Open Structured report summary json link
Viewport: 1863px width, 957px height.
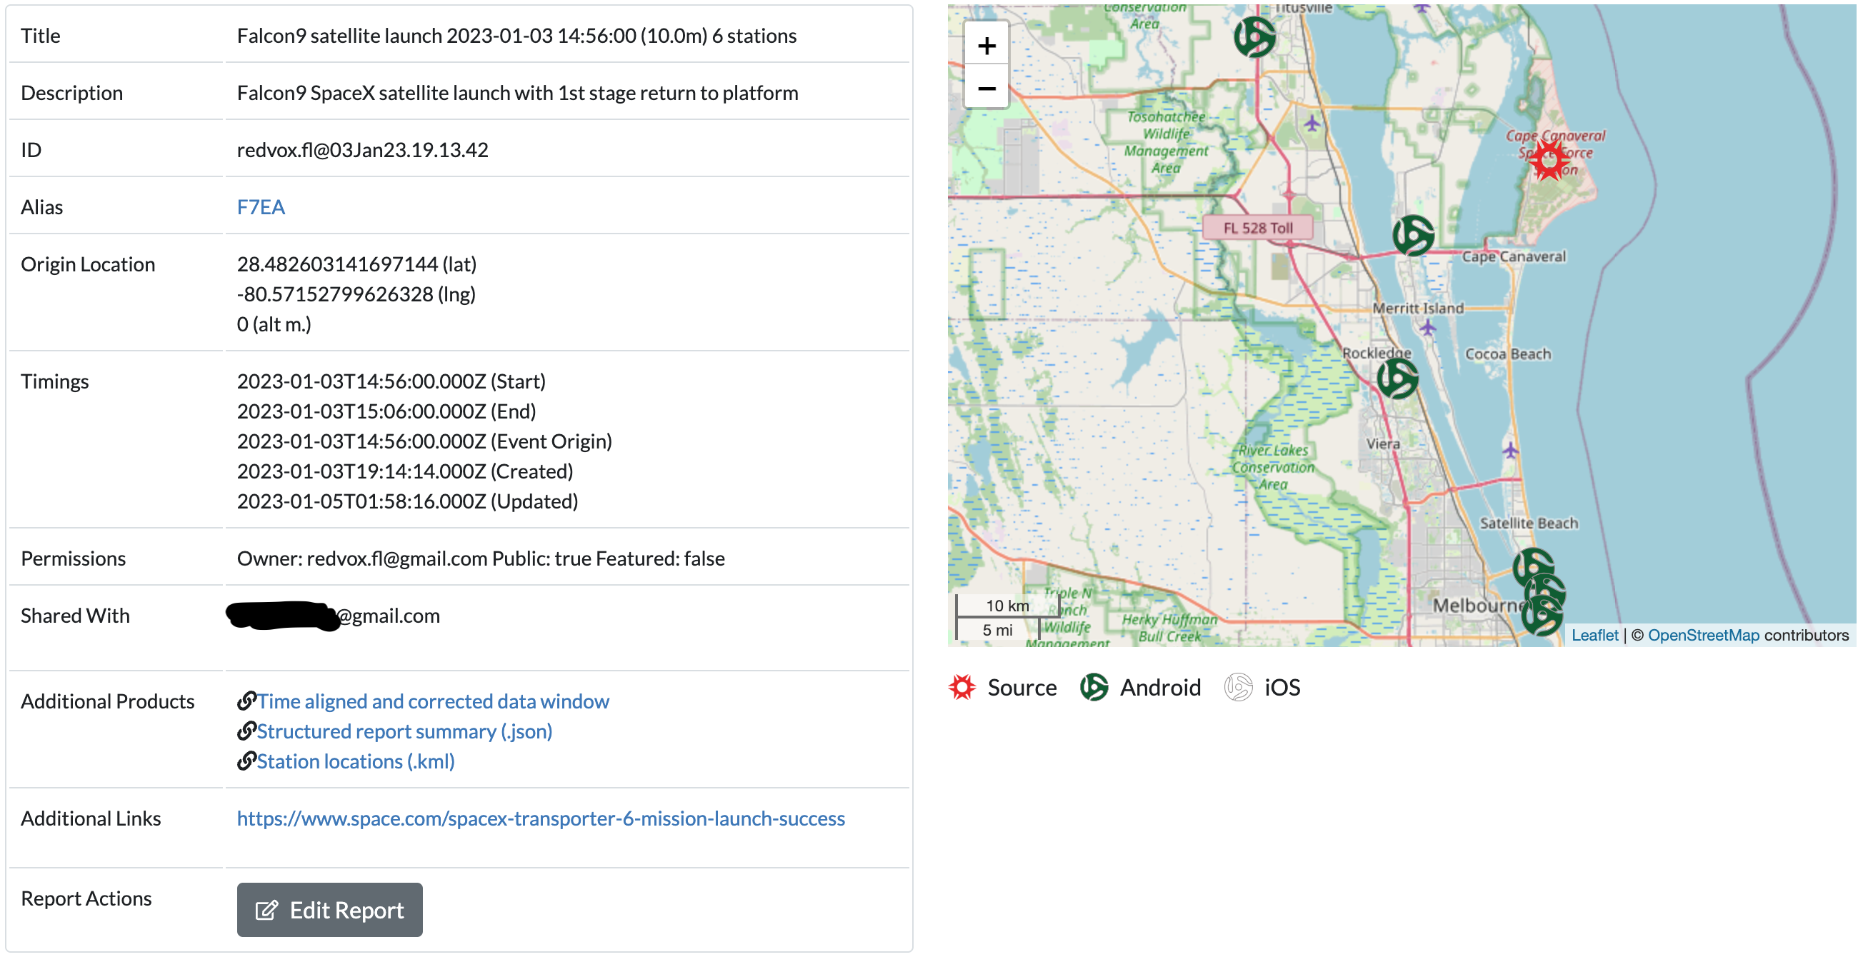tap(404, 731)
